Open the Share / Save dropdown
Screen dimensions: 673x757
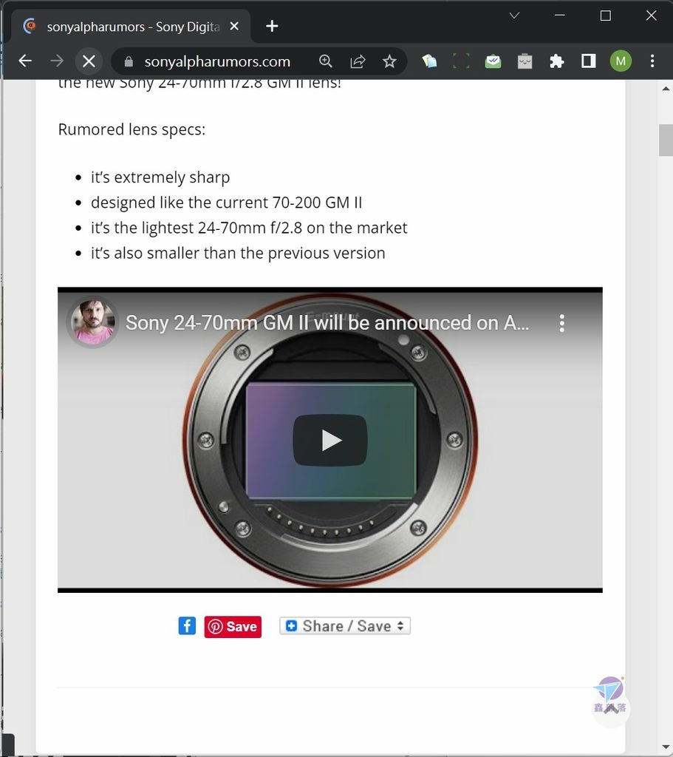tap(345, 625)
